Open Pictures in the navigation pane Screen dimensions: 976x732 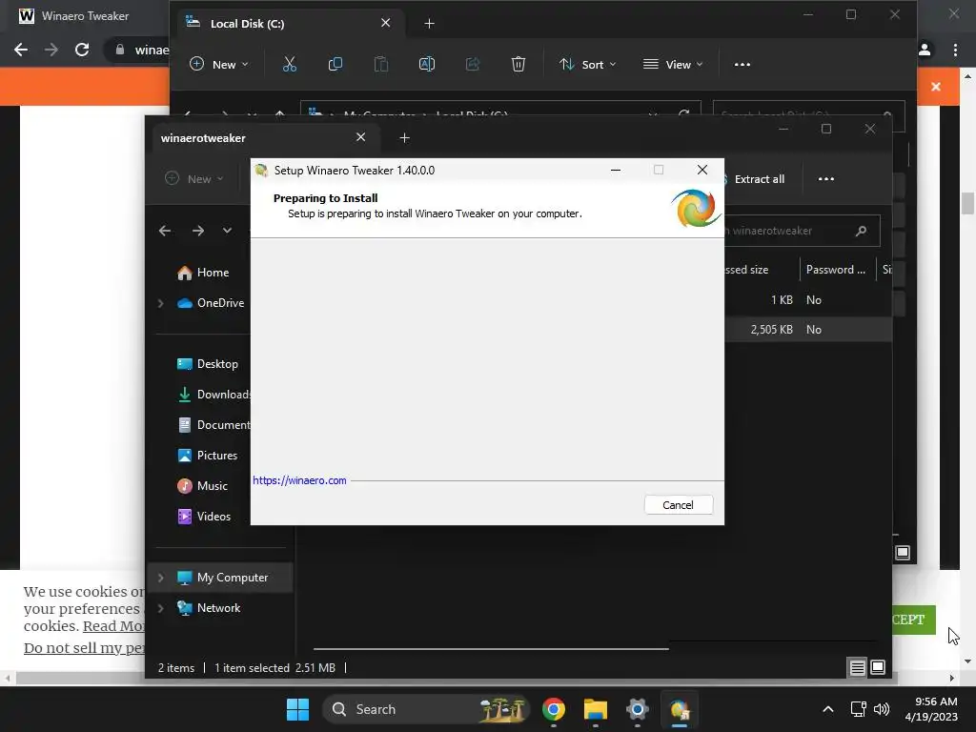pos(208,456)
